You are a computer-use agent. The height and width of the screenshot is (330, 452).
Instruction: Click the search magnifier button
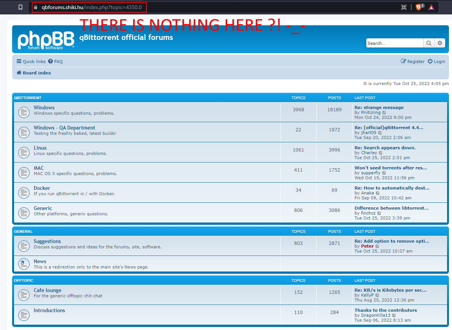pos(428,43)
